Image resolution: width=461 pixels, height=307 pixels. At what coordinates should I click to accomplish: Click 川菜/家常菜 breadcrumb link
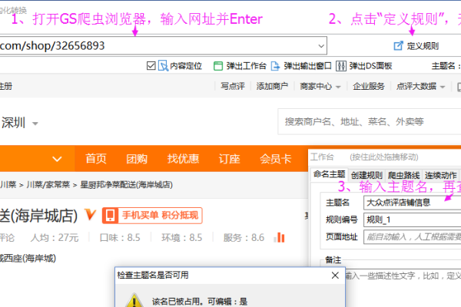pos(48,184)
